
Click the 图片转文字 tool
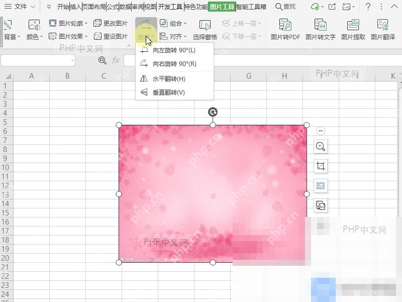(x=321, y=30)
